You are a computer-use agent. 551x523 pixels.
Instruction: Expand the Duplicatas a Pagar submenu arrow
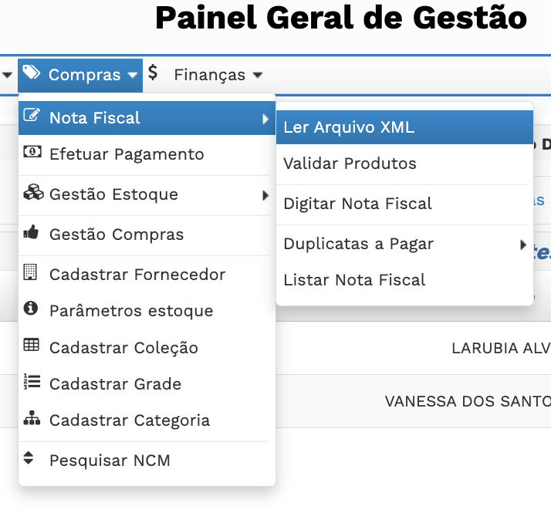524,245
